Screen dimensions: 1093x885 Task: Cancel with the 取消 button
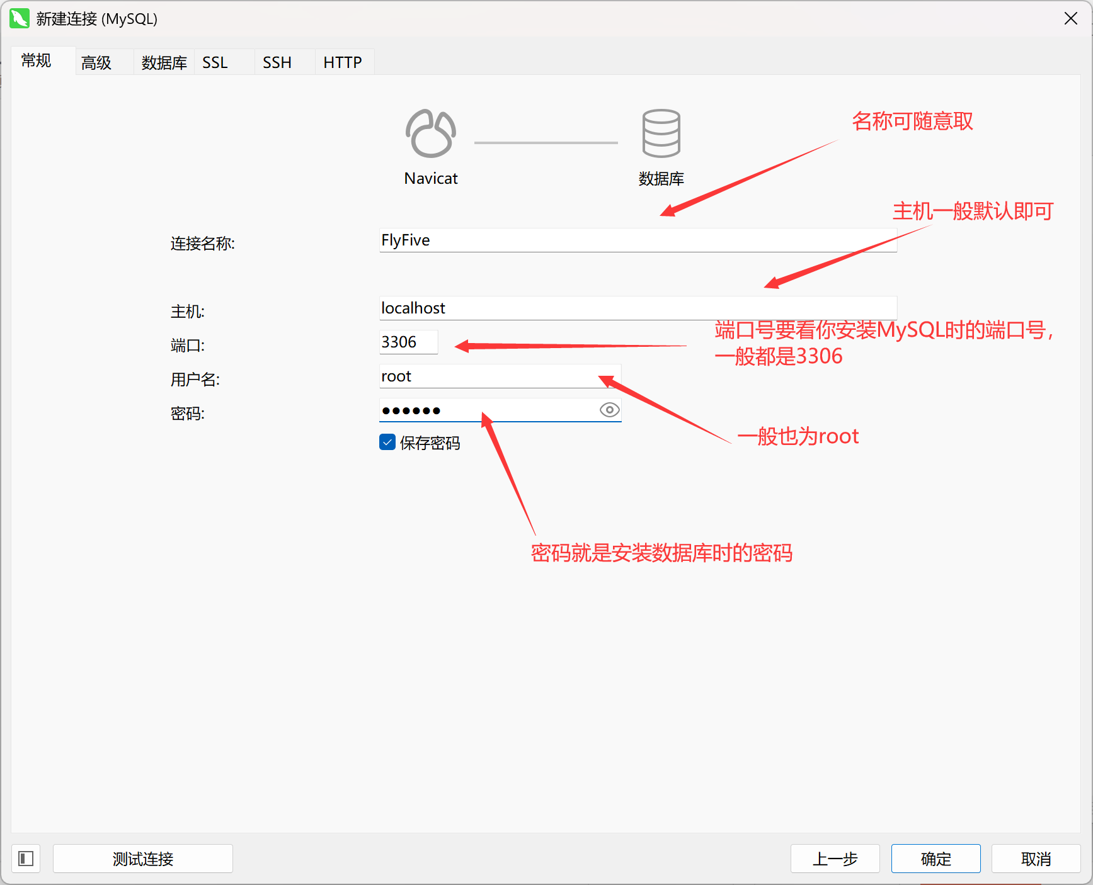tap(1036, 859)
